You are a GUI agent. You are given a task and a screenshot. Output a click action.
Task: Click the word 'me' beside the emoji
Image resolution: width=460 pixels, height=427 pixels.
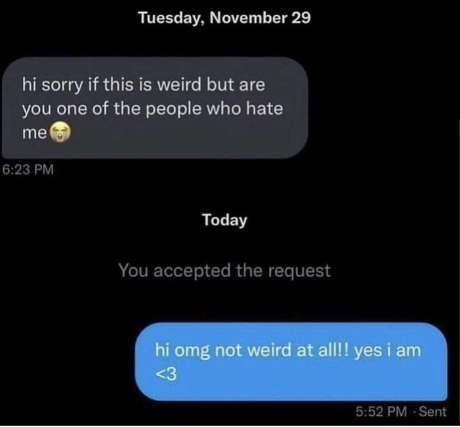click(x=35, y=133)
